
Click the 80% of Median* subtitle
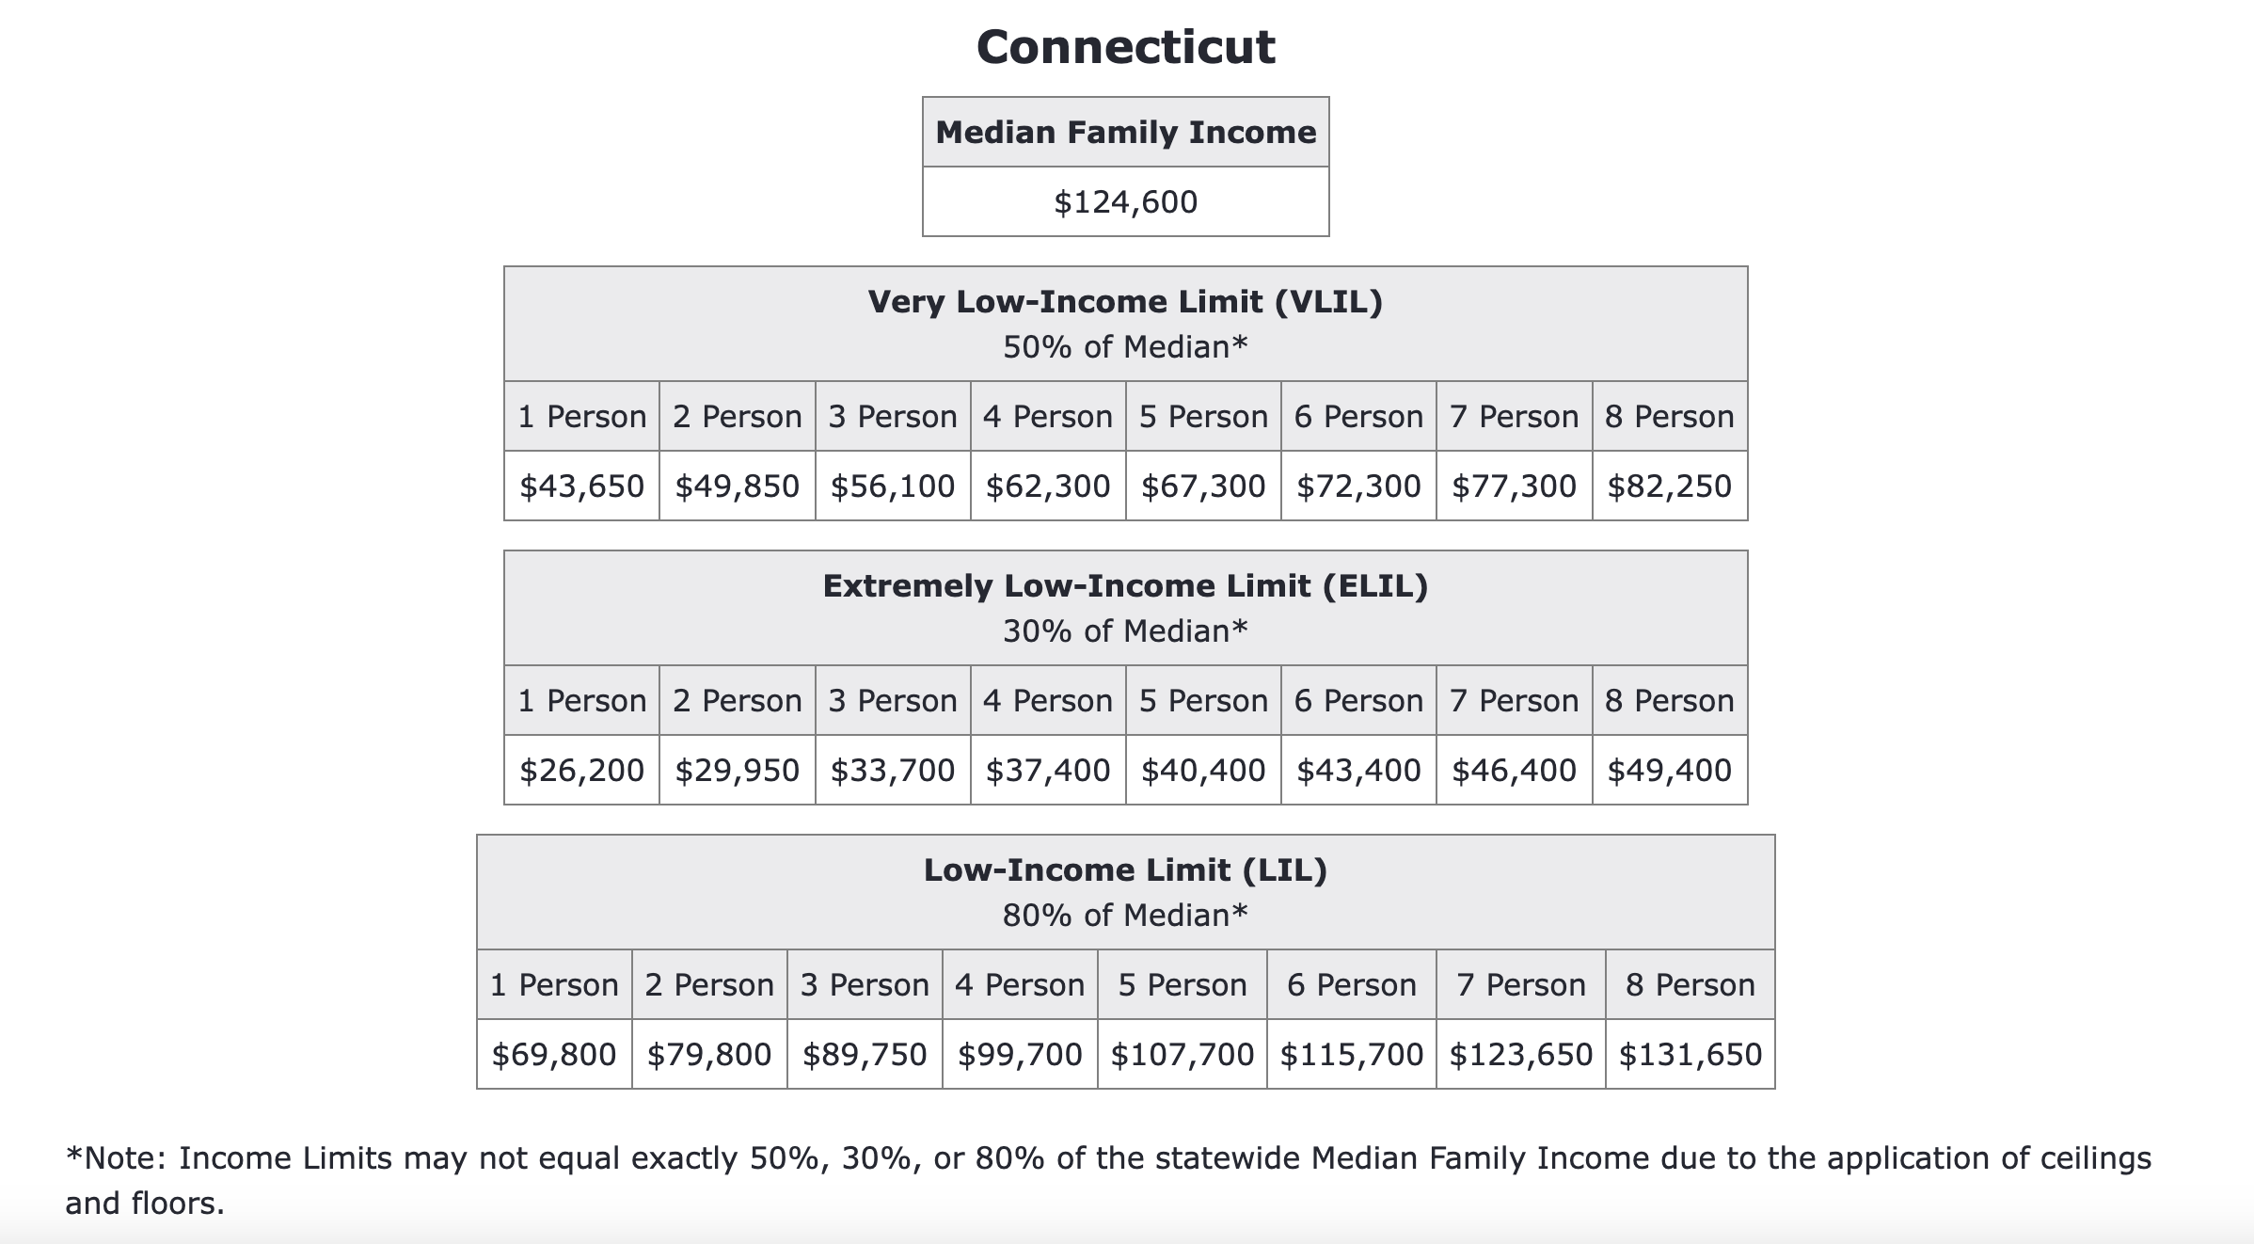click(x=1125, y=916)
